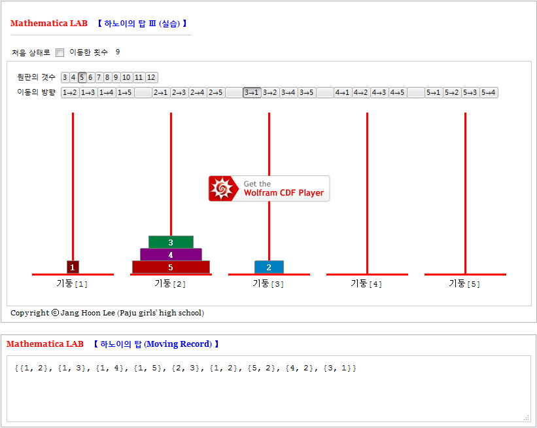Select move direction 2→1

click(161, 92)
